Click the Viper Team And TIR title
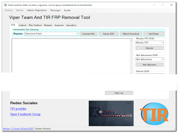 point(50,17)
